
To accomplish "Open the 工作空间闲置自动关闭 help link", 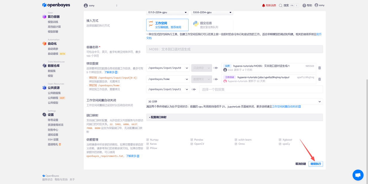I will (285, 106).
